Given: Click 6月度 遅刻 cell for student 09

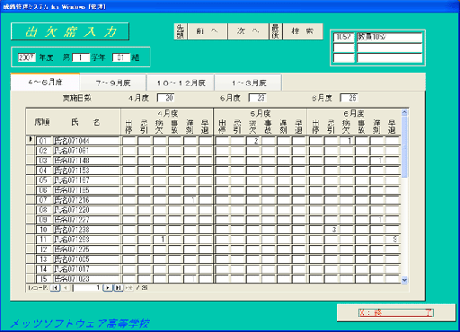Looking at the screenshot, I should click(376, 220).
